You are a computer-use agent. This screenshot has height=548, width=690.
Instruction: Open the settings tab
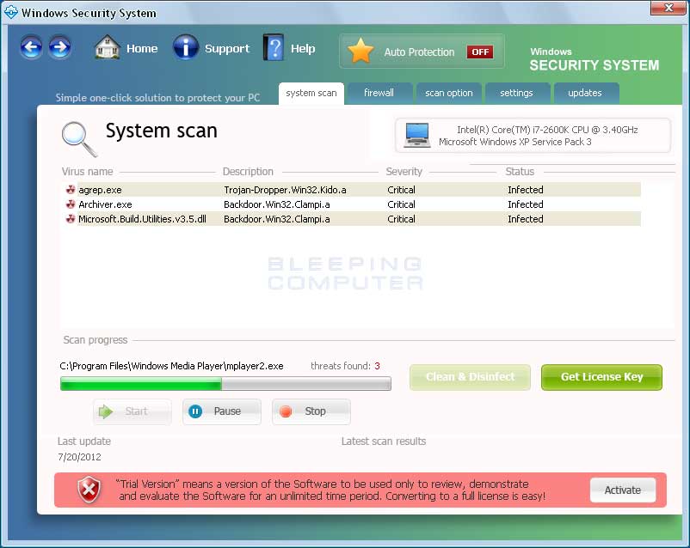click(x=516, y=93)
